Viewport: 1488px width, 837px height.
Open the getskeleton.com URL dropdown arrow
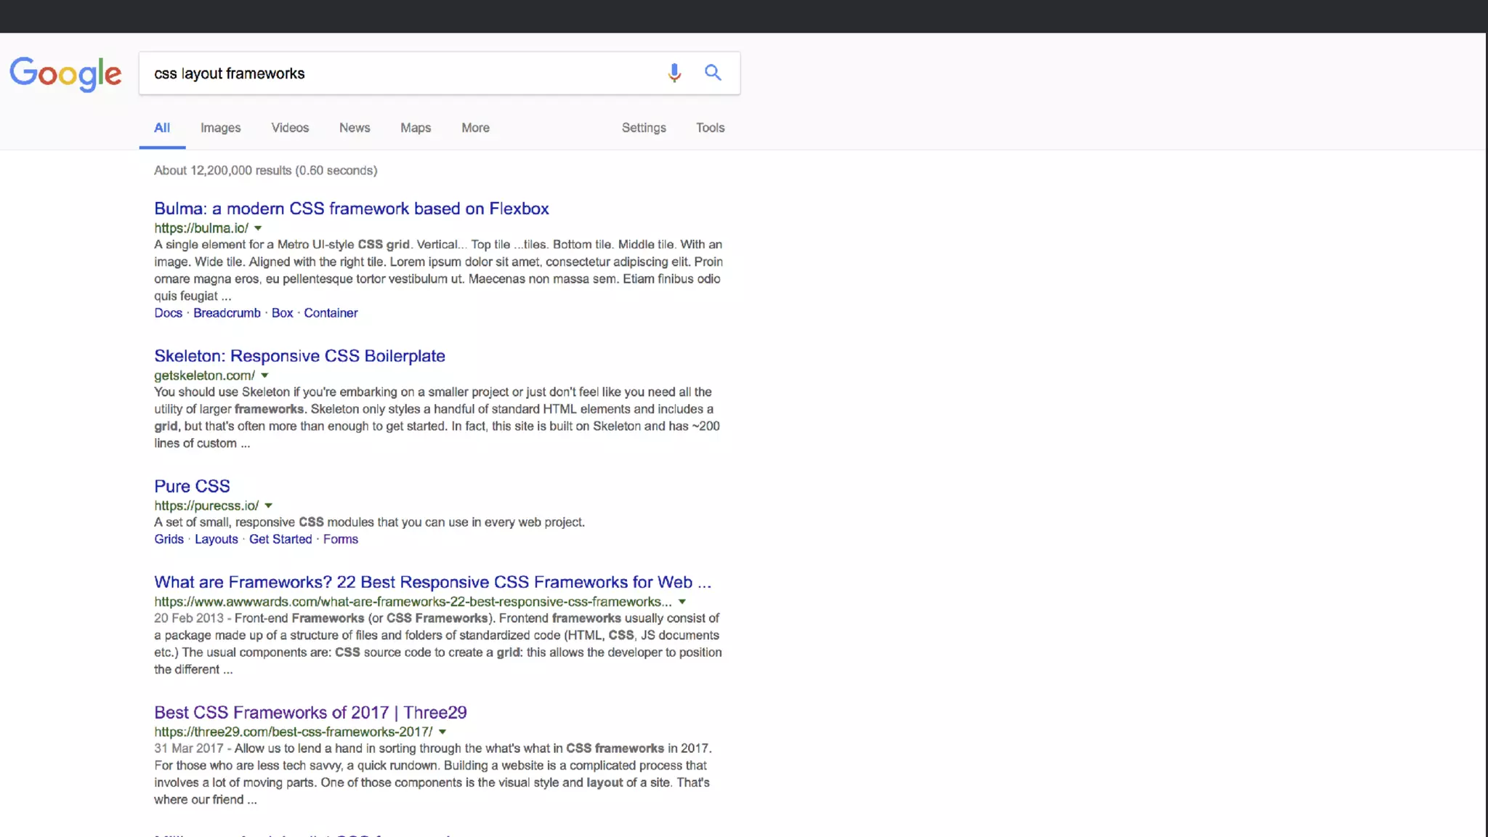[x=264, y=376]
